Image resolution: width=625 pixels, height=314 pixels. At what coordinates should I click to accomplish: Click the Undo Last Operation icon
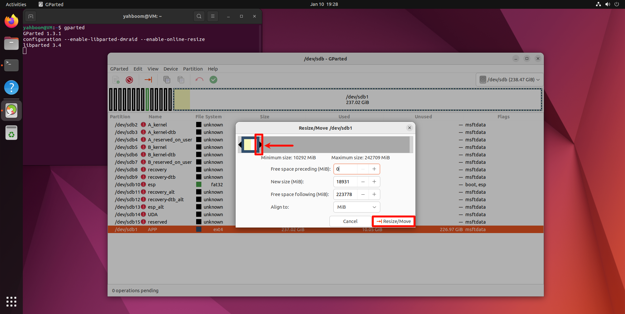[x=199, y=80]
